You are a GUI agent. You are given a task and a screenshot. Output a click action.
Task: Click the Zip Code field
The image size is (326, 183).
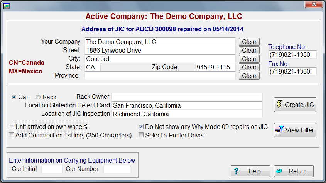215,67
